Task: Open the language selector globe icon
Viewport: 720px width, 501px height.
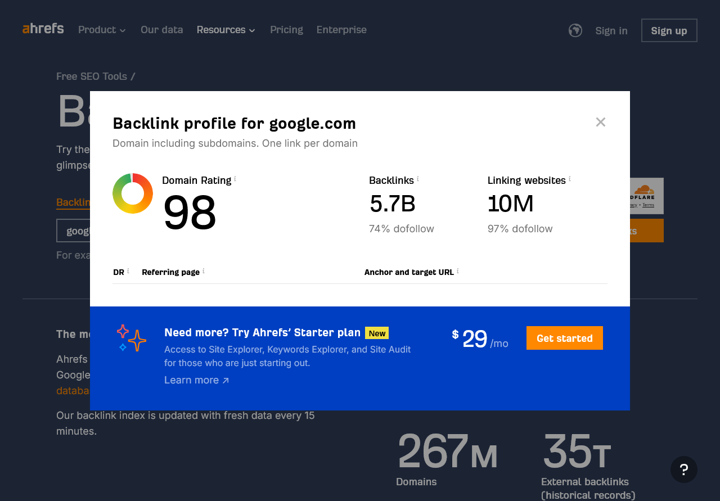Action: (x=575, y=30)
